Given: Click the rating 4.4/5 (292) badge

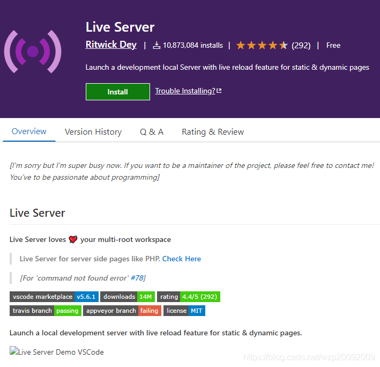Looking at the screenshot, I should pos(189,297).
